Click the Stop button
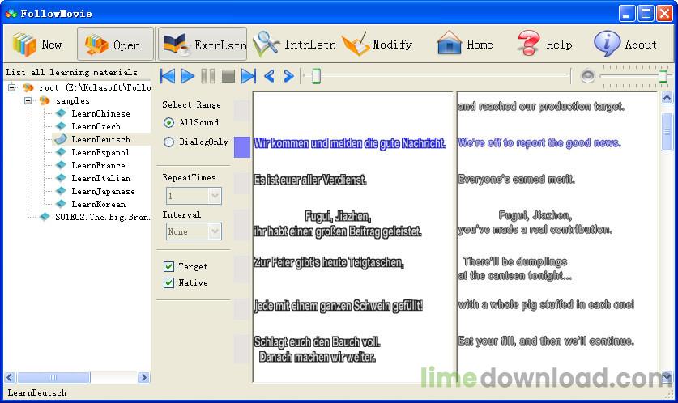678x403 pixels. tap(228, 76)
